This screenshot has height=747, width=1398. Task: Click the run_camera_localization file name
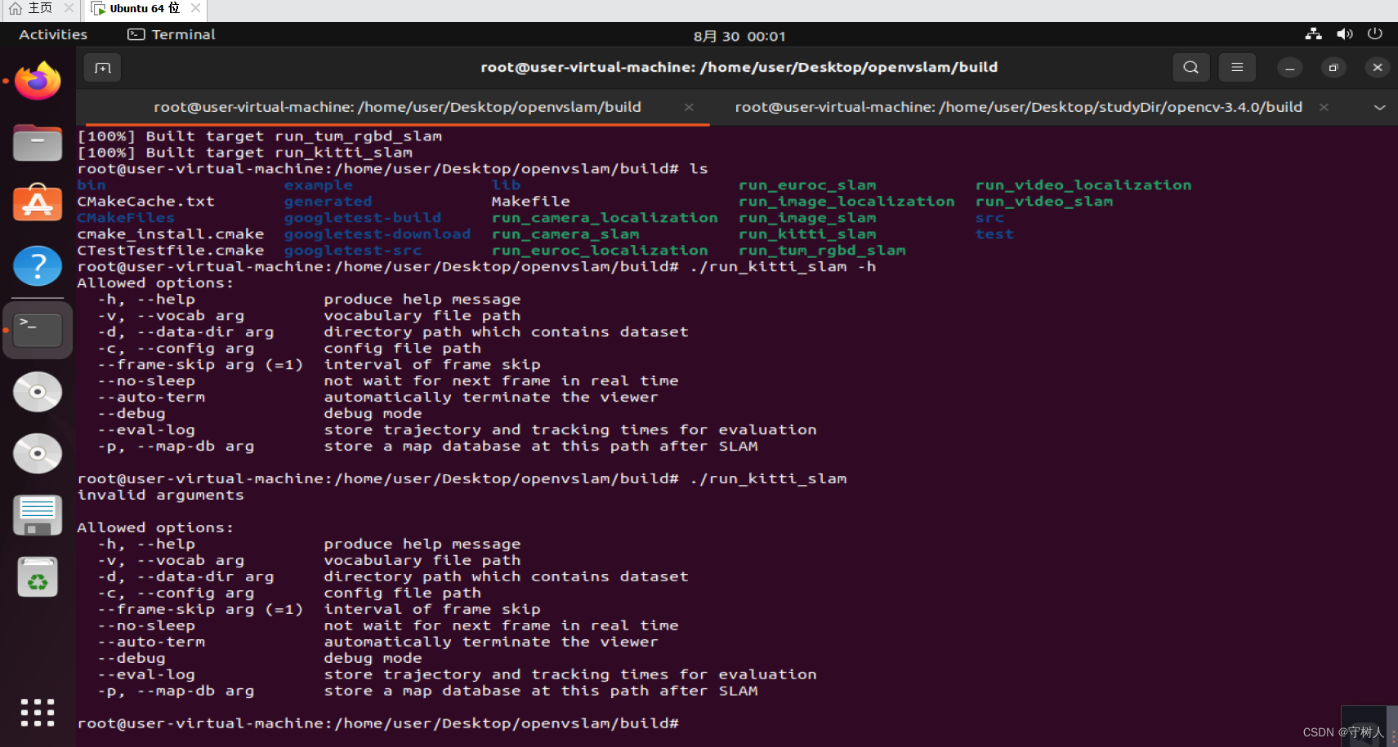coord(605,218)
